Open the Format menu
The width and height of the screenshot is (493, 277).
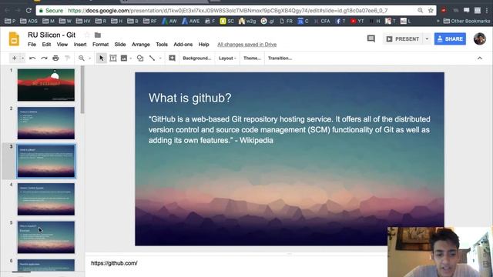[x=100, y=45]
